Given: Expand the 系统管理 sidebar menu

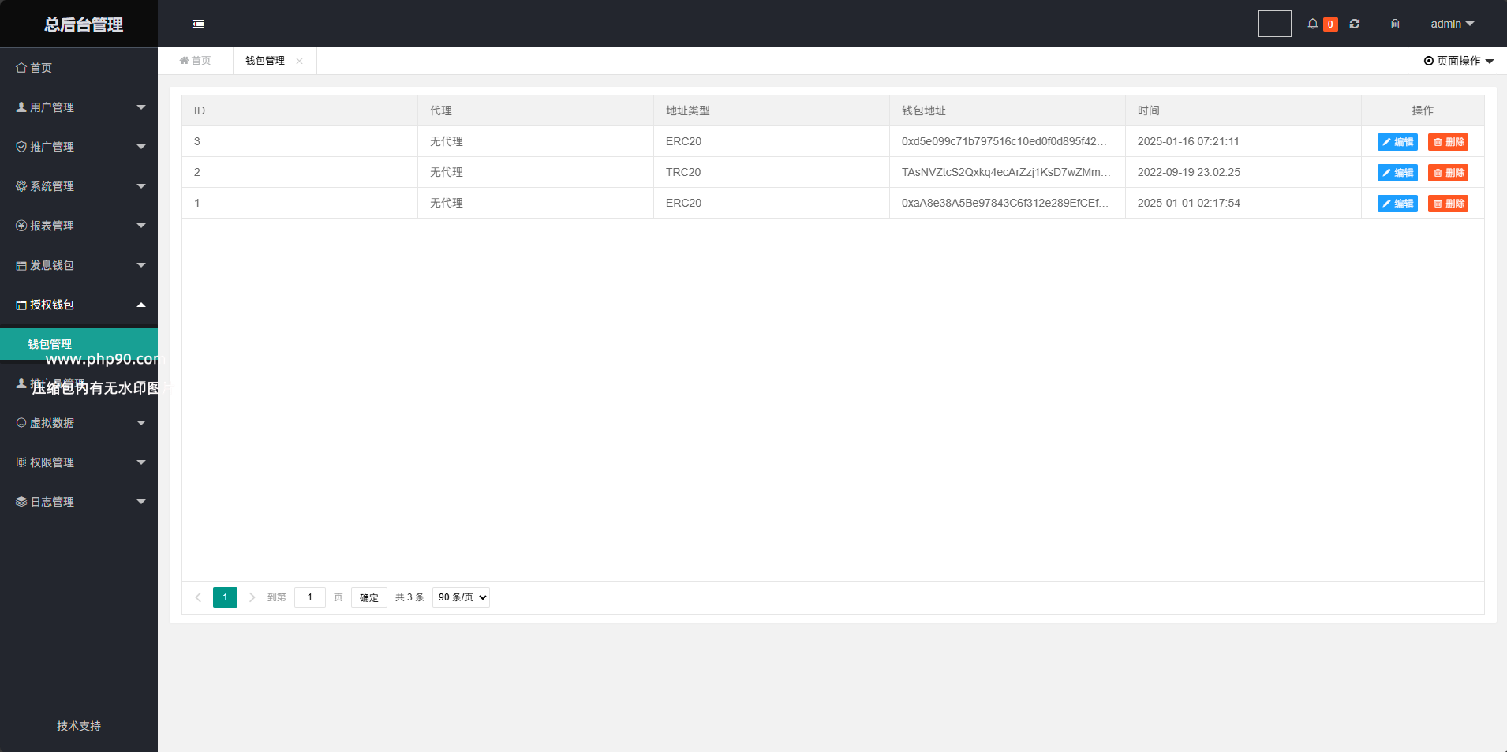Looking at the screenshot, I should click(x=79, y=186).
